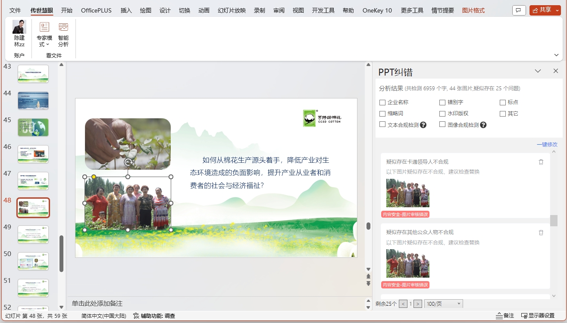The width and height of the screenshot is (567, 323).
Task: Select slide 44 thumbnail
Action: [33, 101]
